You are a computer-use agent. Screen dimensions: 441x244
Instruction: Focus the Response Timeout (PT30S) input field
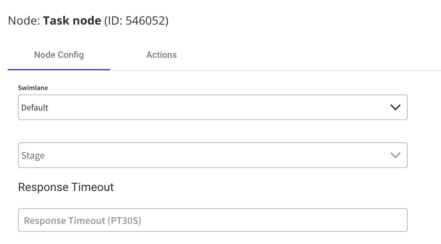pyautogui.click(x=212, y=220)
